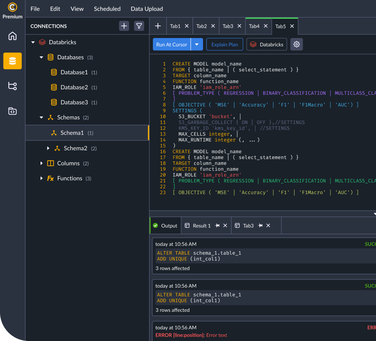Click the Databricks icon in the tree
Screen dimensions: 376x341
pos(42,42)
